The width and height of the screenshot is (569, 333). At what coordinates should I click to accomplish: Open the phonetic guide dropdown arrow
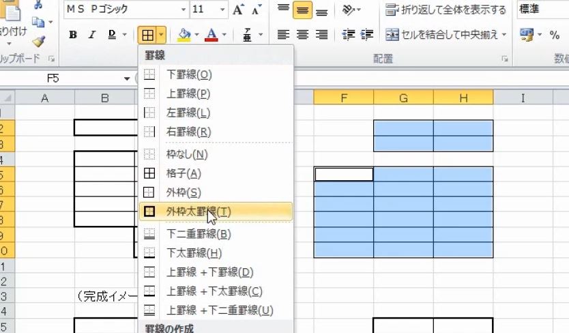(x=261, y=35)
